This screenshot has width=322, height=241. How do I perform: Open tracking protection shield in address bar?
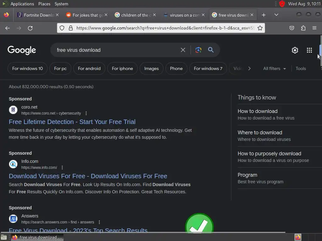[62, 28]
